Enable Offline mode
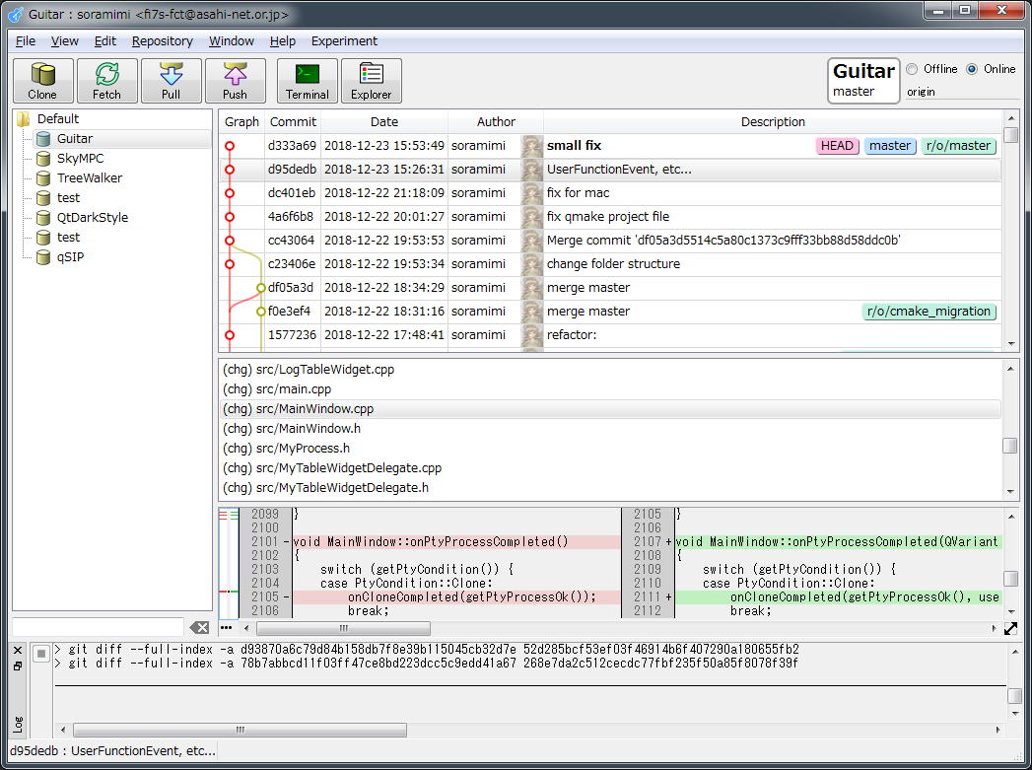Viewport: 1032px width, 770px height. tap(911, 70)
